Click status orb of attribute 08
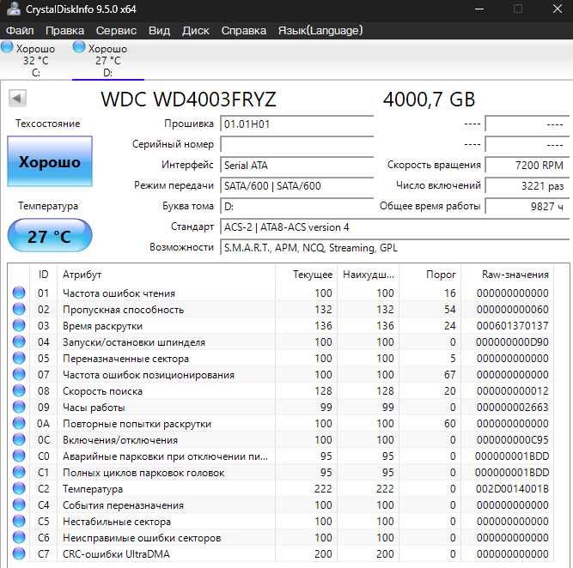This screenshot has height=568, width=573. tap(19, 390)
